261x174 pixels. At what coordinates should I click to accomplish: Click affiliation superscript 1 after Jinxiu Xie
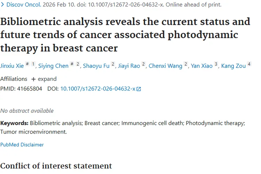pos(33,64)
